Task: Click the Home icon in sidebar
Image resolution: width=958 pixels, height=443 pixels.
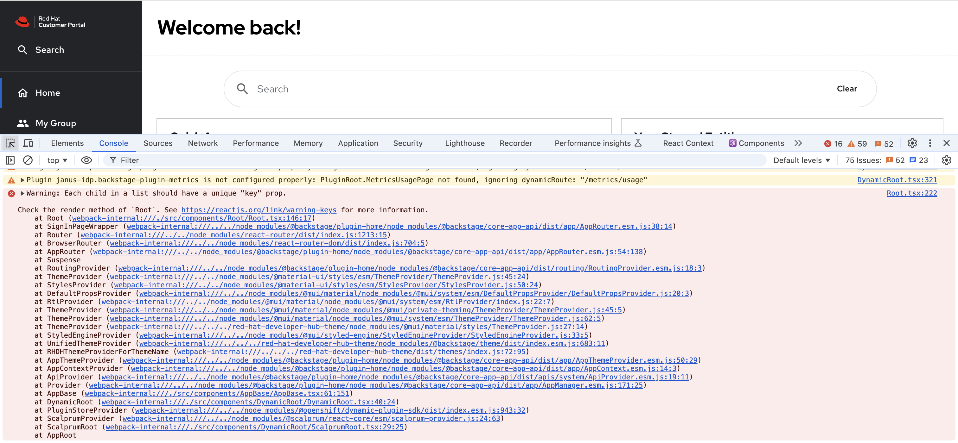Action: (23, 93)
